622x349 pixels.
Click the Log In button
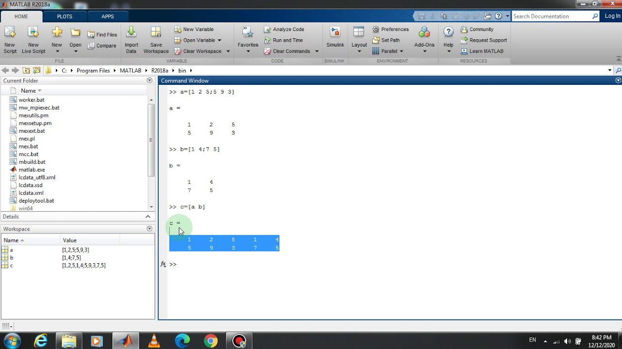pyautogui.click(x=612, y=16)
